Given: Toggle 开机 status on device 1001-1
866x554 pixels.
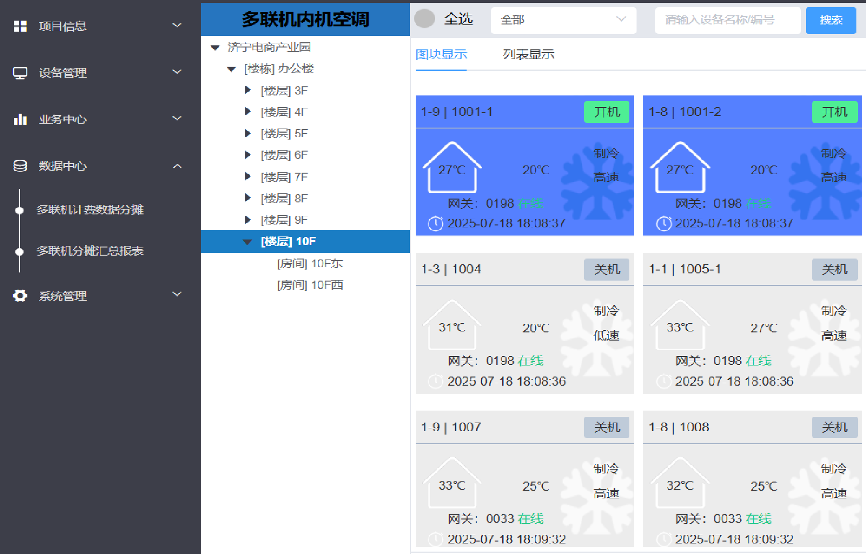Looking at the screenshot, I should [607, 112].
